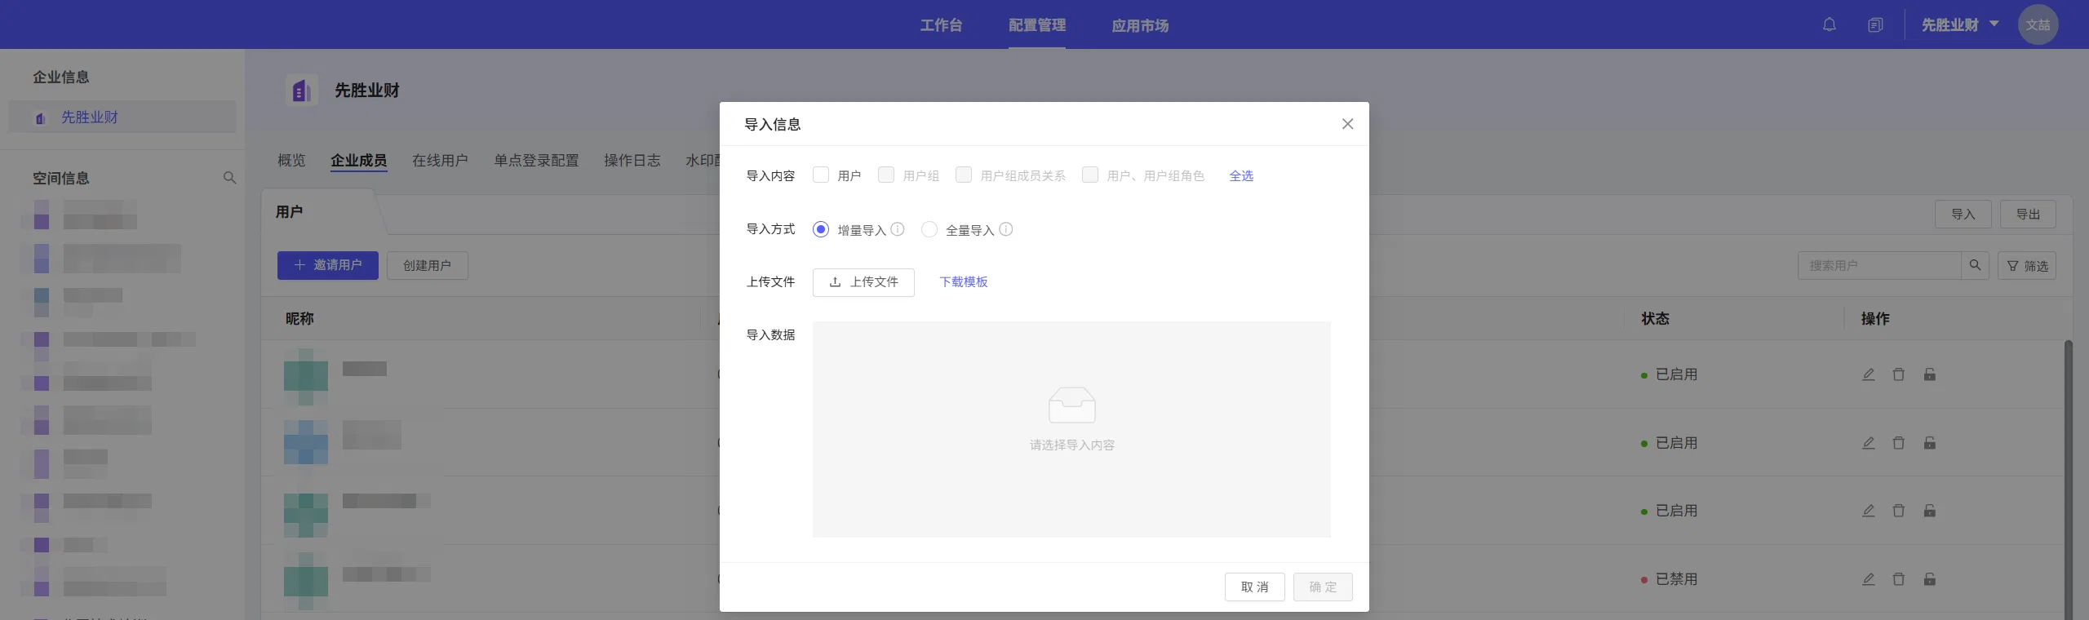Click the 下载模板 link
This screenshot has width=2089, height=620.
(964, 281)
